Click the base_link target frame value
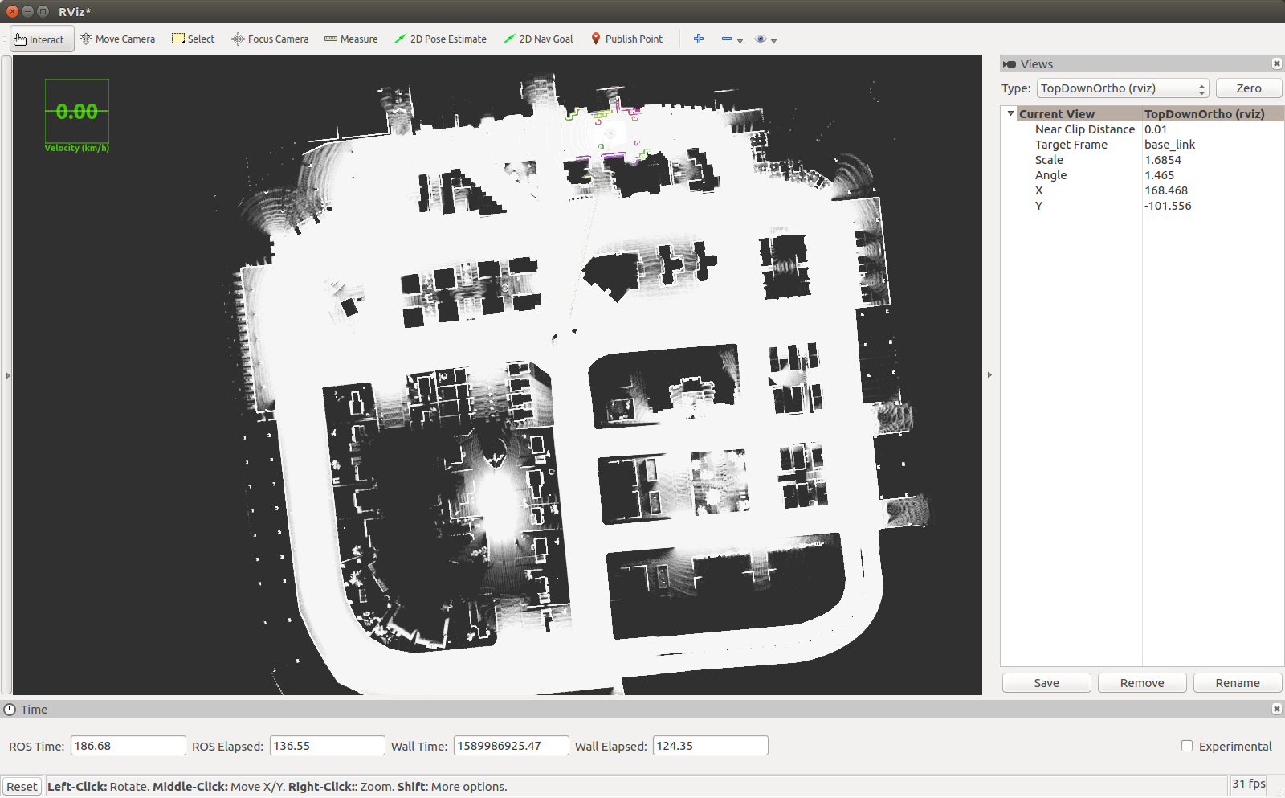 [1169, 145]
